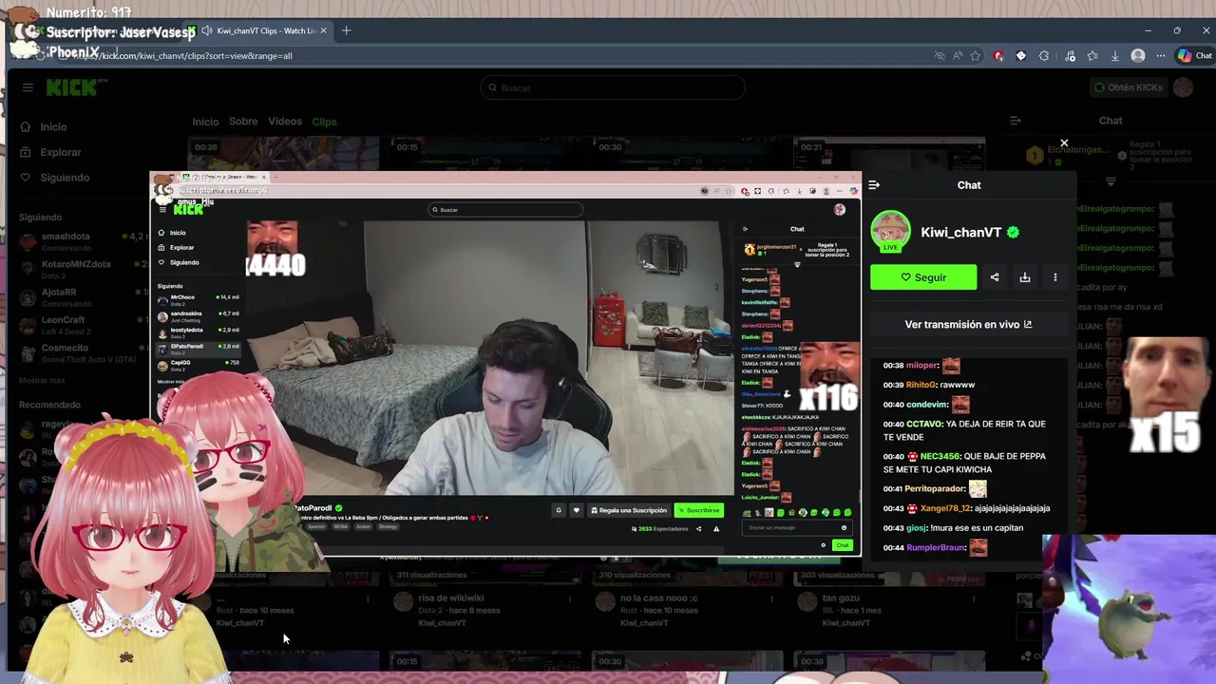
Task: Close the Kiwi_chanVT Clips browser tab
Action: pos(323,30)
